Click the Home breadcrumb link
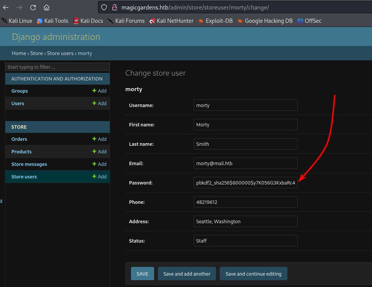 click(19, 54)
